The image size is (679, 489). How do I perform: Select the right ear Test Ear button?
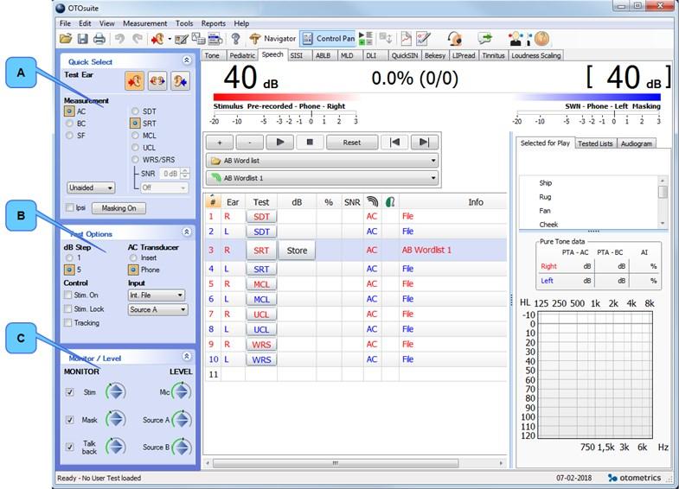click(x=135, y=81)
